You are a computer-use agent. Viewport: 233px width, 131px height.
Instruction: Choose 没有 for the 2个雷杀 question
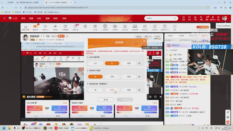(x=112, y=77)
